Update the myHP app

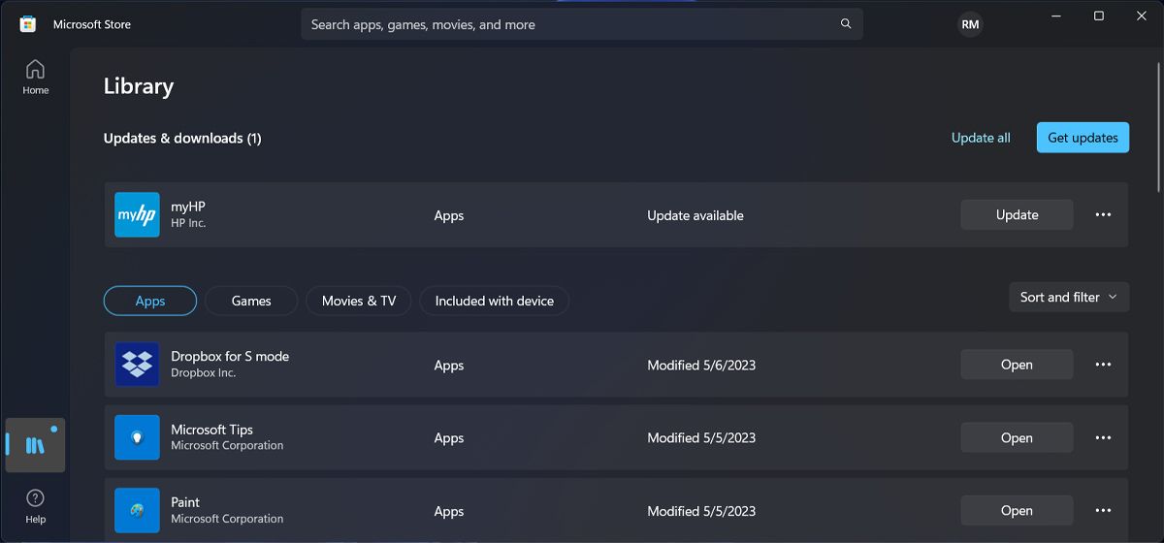1017,214
